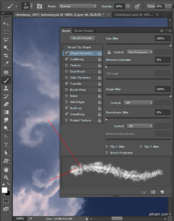Select the Eraser tool
Image resolution: width=174 pixels, height=221 pixels.
click(6, 104)
